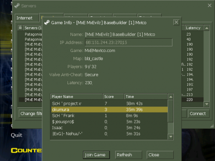Sort servers by Latency column
Screen dimensions: 215x161
point(194,28)
